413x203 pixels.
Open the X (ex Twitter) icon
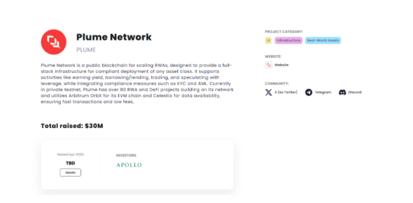[268, 92]
